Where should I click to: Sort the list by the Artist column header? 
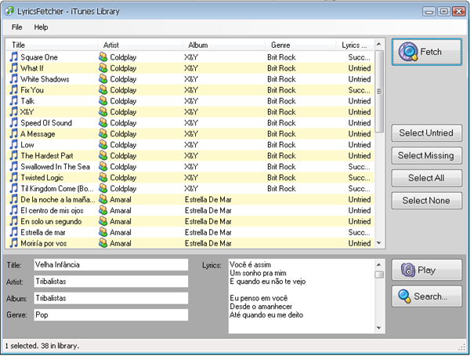point(139,45)
